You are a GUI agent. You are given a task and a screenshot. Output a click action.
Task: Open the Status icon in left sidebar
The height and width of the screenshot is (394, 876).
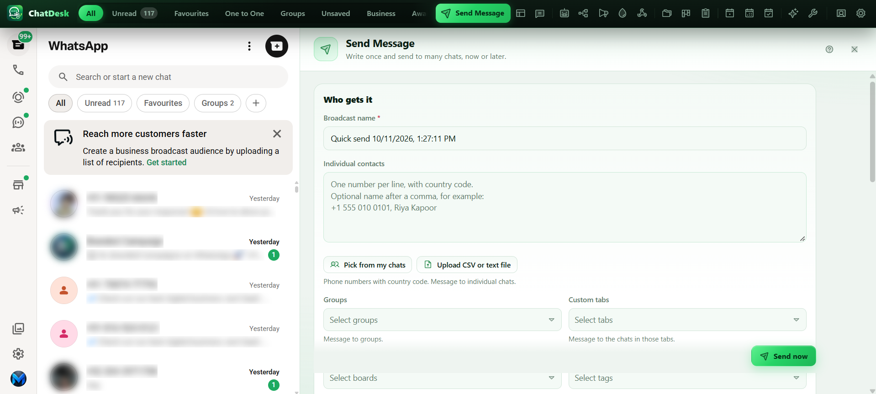(x=18, y=97)
